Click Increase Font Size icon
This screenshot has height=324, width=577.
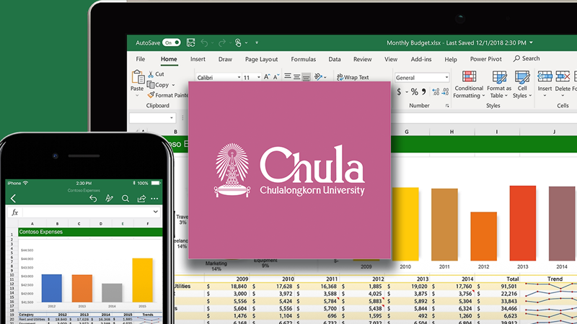pos(267,77)
